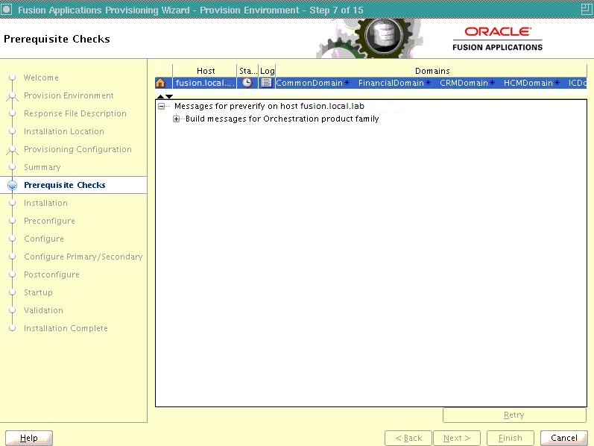The image size is (594, 446).
Task: Select Build messages for Orchestration product family row
Action: pos(282,119)
